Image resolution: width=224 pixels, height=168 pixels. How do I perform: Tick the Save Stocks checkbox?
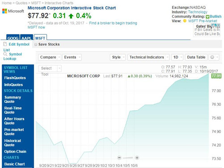tap(36, 44)
